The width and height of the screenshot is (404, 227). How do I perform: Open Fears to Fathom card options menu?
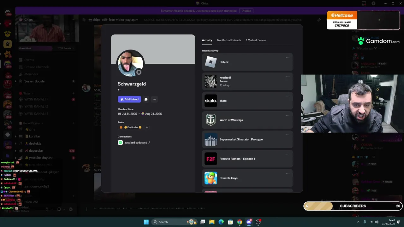tap(288, 154)
